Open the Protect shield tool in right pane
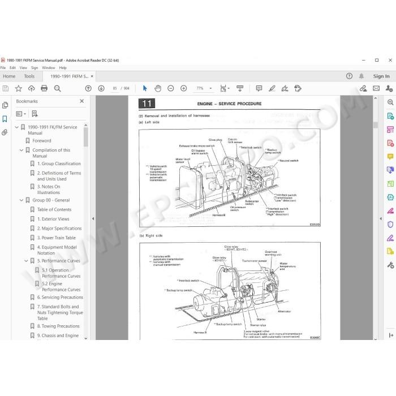 click(x=390, y=224)
